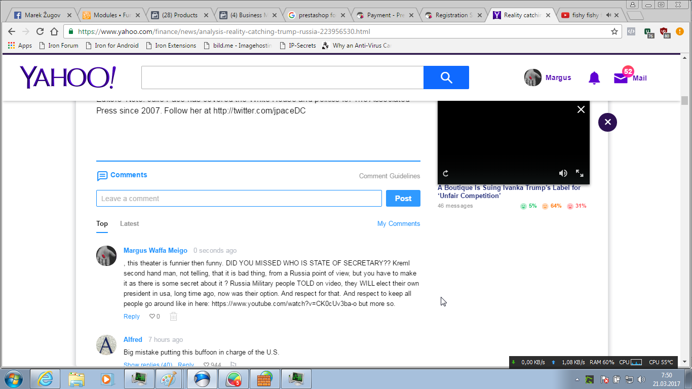Switch to the prestashop Google search tab
The height and width of the screenshot is (389, 692).
click(x=317, y=15)
